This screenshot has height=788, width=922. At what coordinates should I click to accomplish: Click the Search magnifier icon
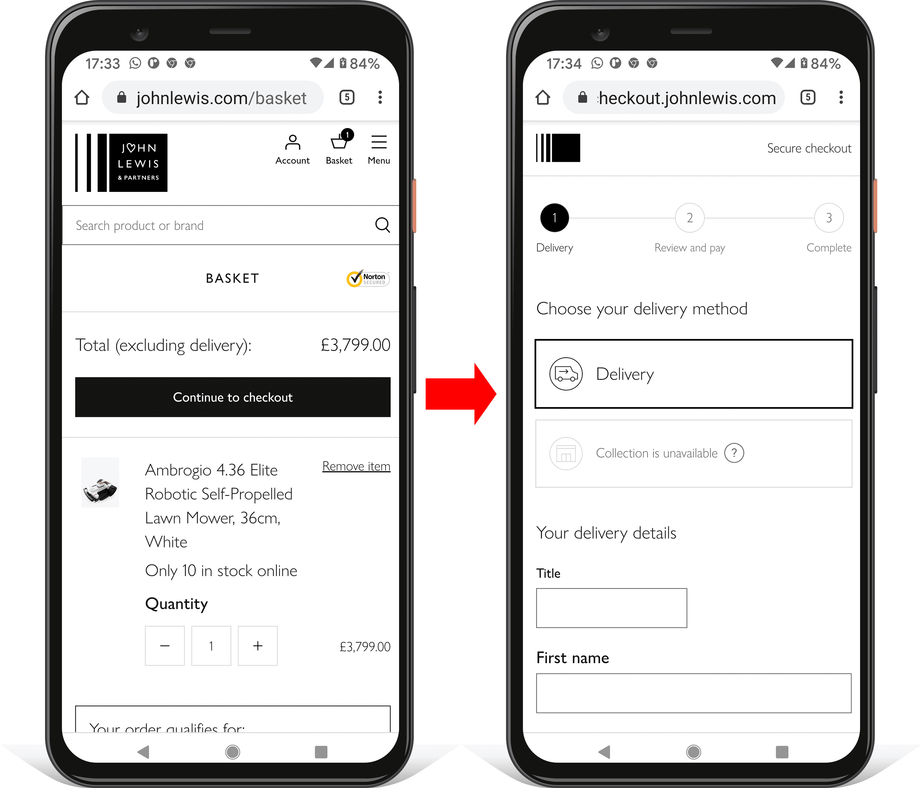coord(382,225)
